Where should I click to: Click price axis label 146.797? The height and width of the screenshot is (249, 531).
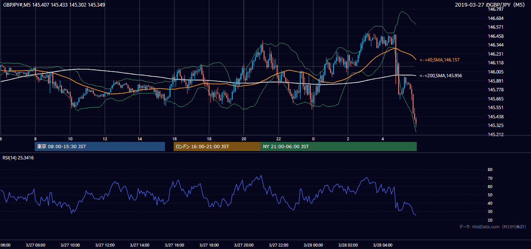(496, 9)
